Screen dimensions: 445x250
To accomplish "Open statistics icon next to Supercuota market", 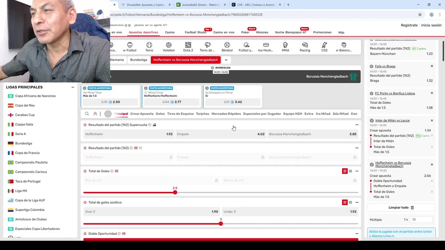I will (x=154, y=125).
